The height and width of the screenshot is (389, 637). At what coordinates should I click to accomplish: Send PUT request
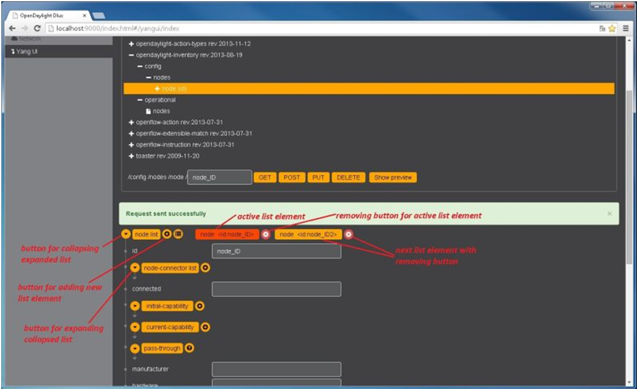point(318,177)
